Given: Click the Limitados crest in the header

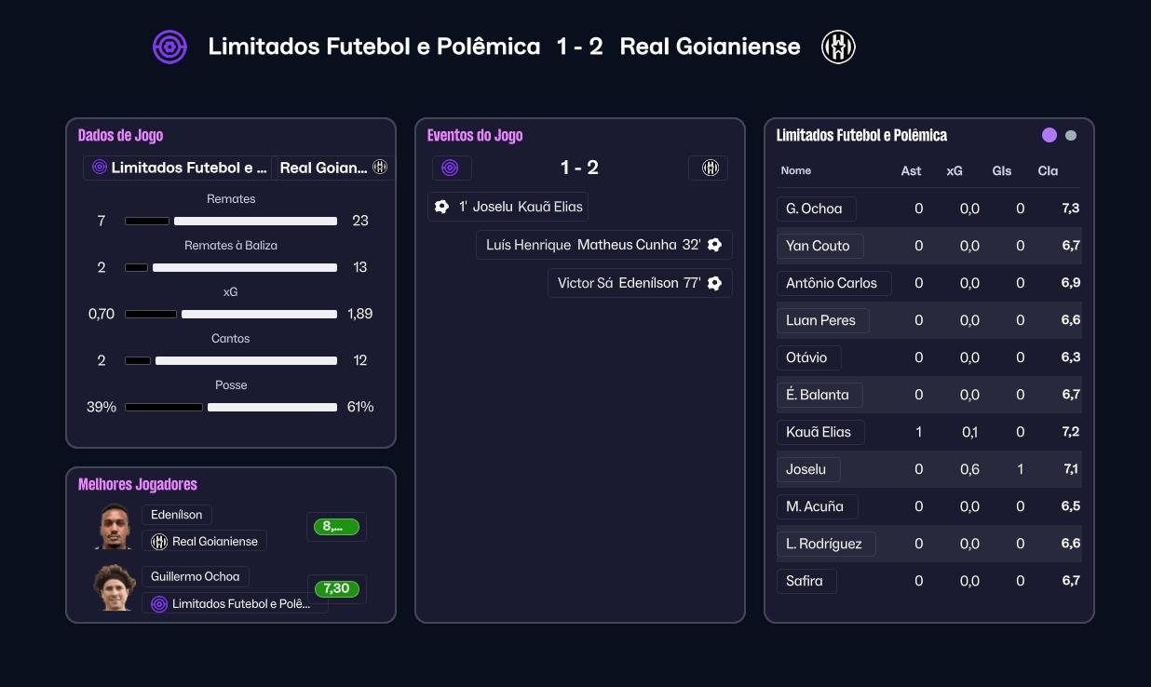Looking at the screenshot, I should (x=170, y=47).
